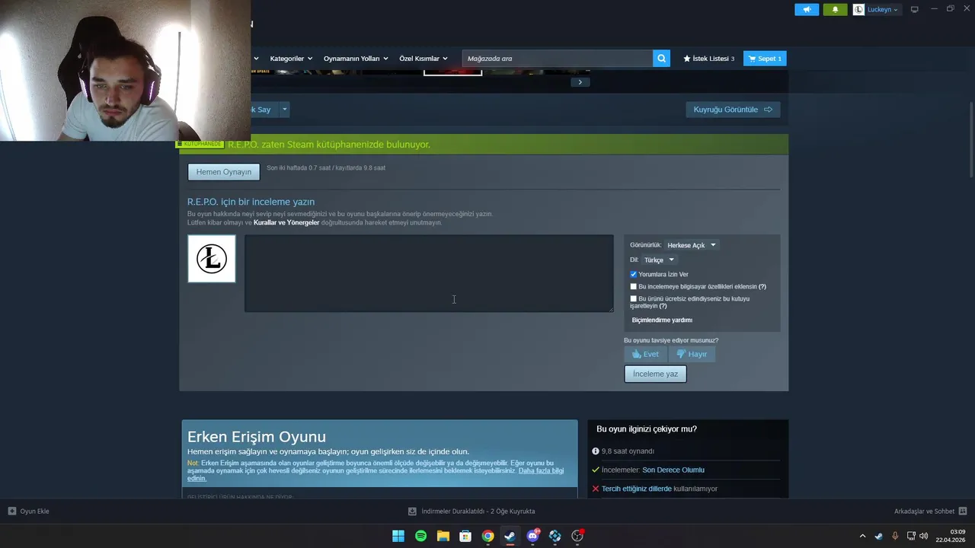Open Sepet shopping cart
Viewport: 975px width, 548px height.
tap(765, 59)
